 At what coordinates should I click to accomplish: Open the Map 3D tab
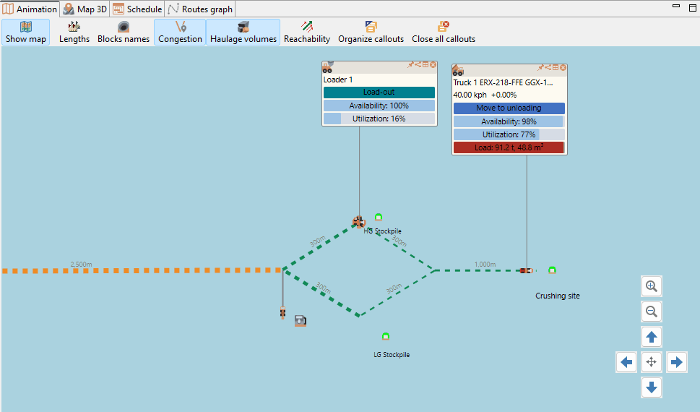coord(85,9)
